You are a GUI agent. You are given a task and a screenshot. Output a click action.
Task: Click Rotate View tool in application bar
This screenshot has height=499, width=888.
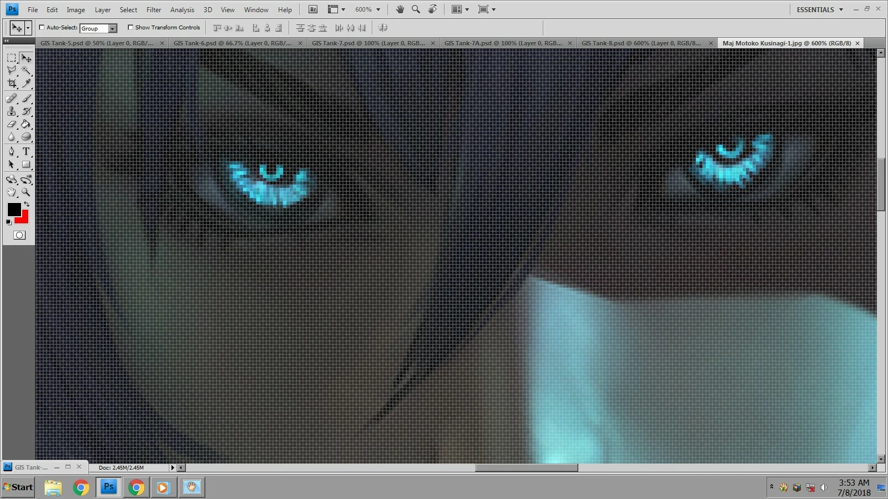coord(432,9)
